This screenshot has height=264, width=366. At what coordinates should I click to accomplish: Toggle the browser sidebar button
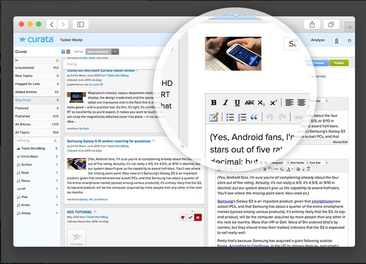(81, 24)
